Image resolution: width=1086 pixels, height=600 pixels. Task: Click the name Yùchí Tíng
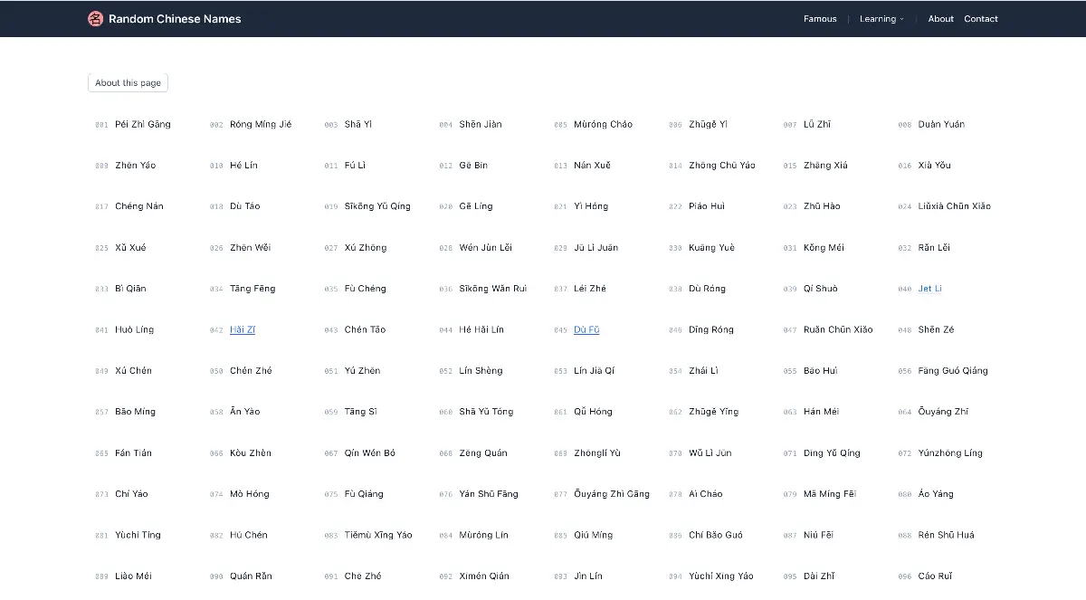[138, 535]
